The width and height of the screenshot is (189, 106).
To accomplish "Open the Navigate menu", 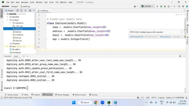I will tap(25, 2).
